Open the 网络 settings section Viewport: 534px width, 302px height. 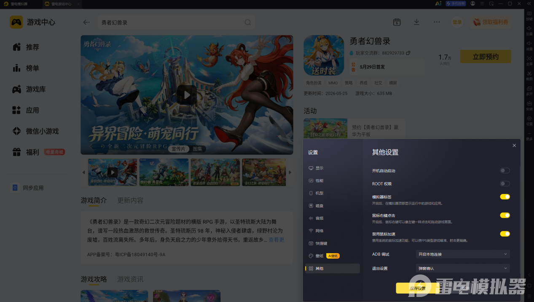coord(332,231)
